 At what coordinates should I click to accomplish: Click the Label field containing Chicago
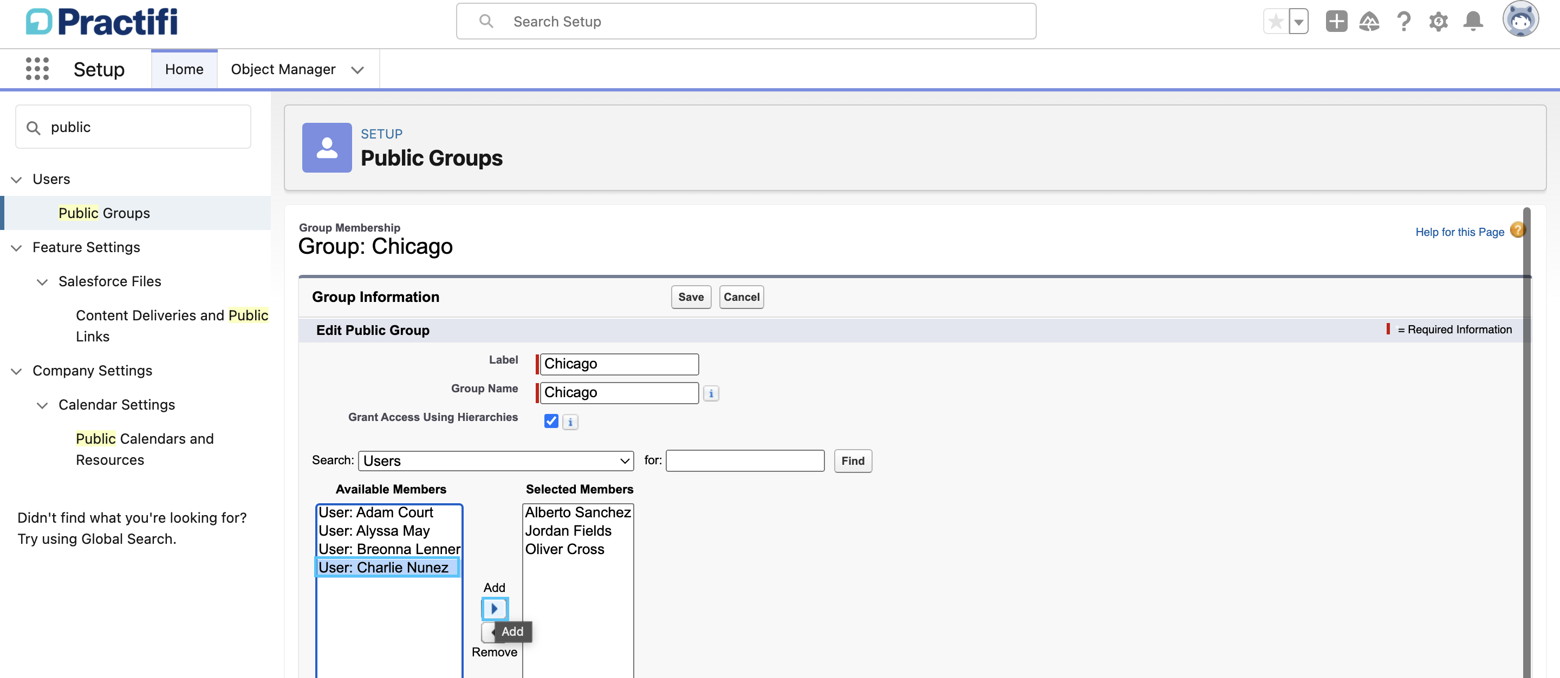pyautogui.click(x=619, y=364)
